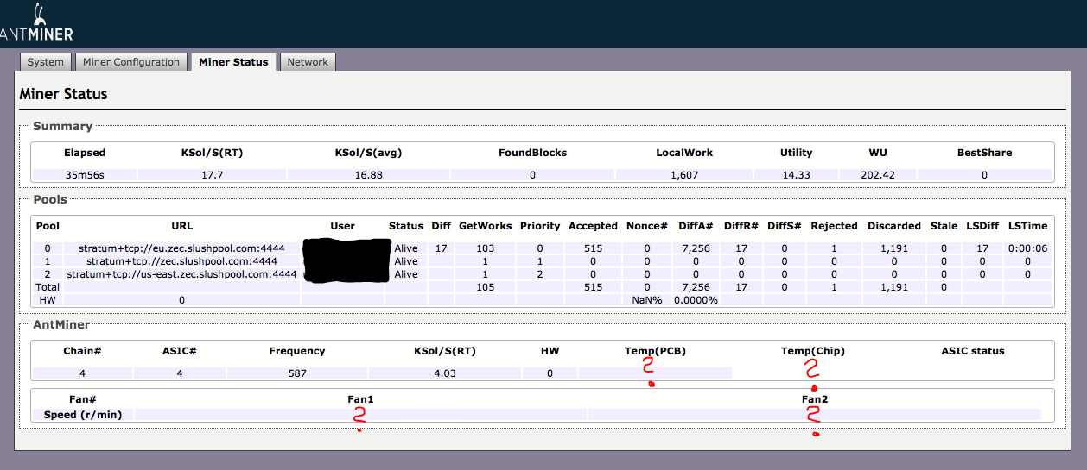Click the Pools section title
Image resolution: width=1087 pixels, height=470 pixels.
coord(50,199)
